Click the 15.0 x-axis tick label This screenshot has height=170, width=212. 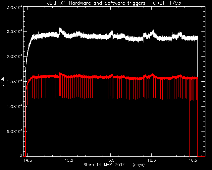tap(69, 160)
